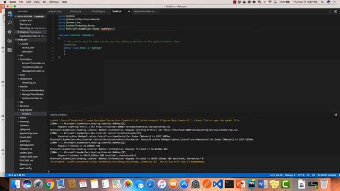The image size is (340, 191).
Task: Clear the debug console with panel icon
Action: [x=335, y=115]
